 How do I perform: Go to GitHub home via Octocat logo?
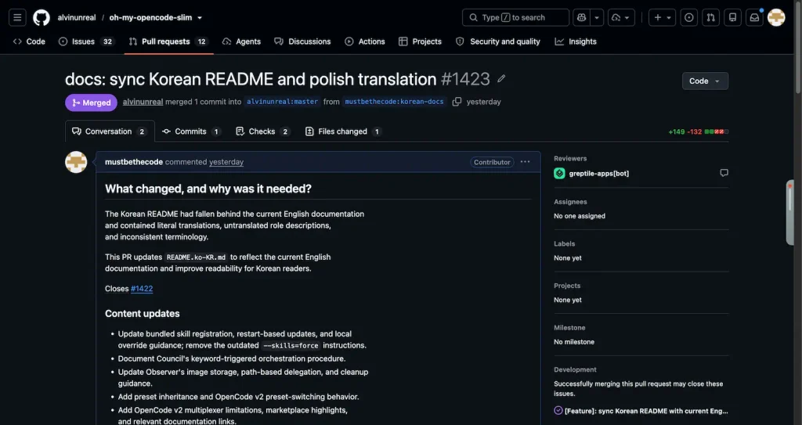click(x=42, y=17)
